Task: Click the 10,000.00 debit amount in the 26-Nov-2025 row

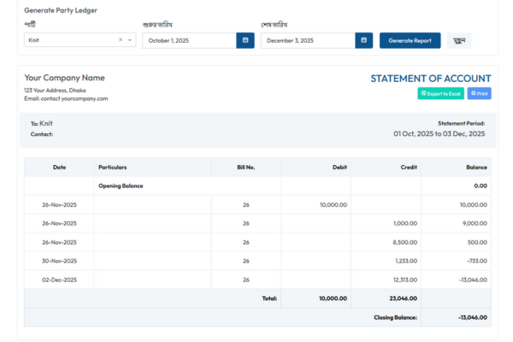Action: pos(333,204)
